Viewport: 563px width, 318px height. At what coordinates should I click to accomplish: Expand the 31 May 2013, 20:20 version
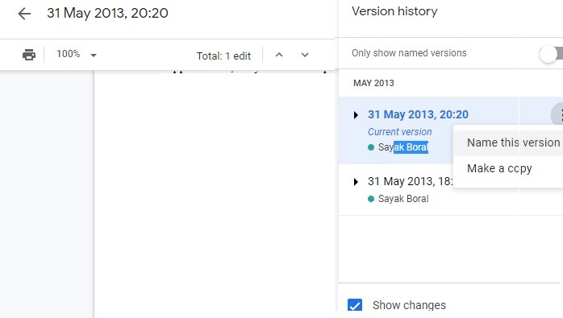pos(356,115)
